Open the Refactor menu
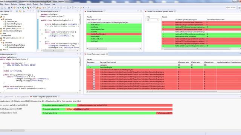Screen dimensions: 241x135 tap(14, 4)
